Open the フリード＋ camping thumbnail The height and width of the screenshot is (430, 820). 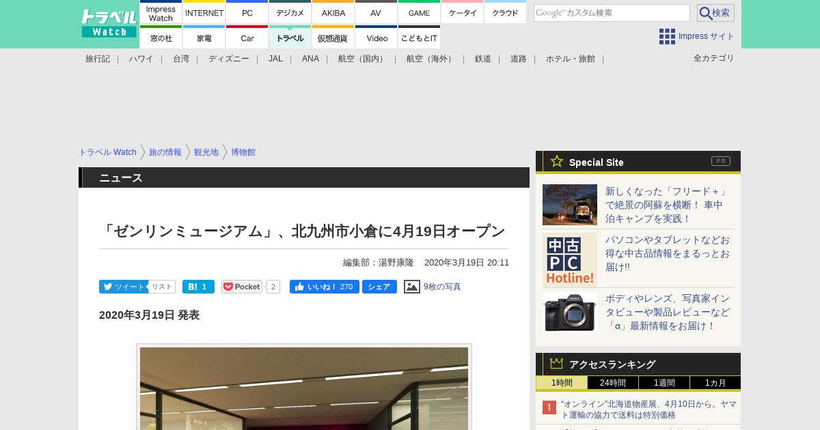click(x=570, y=205)
